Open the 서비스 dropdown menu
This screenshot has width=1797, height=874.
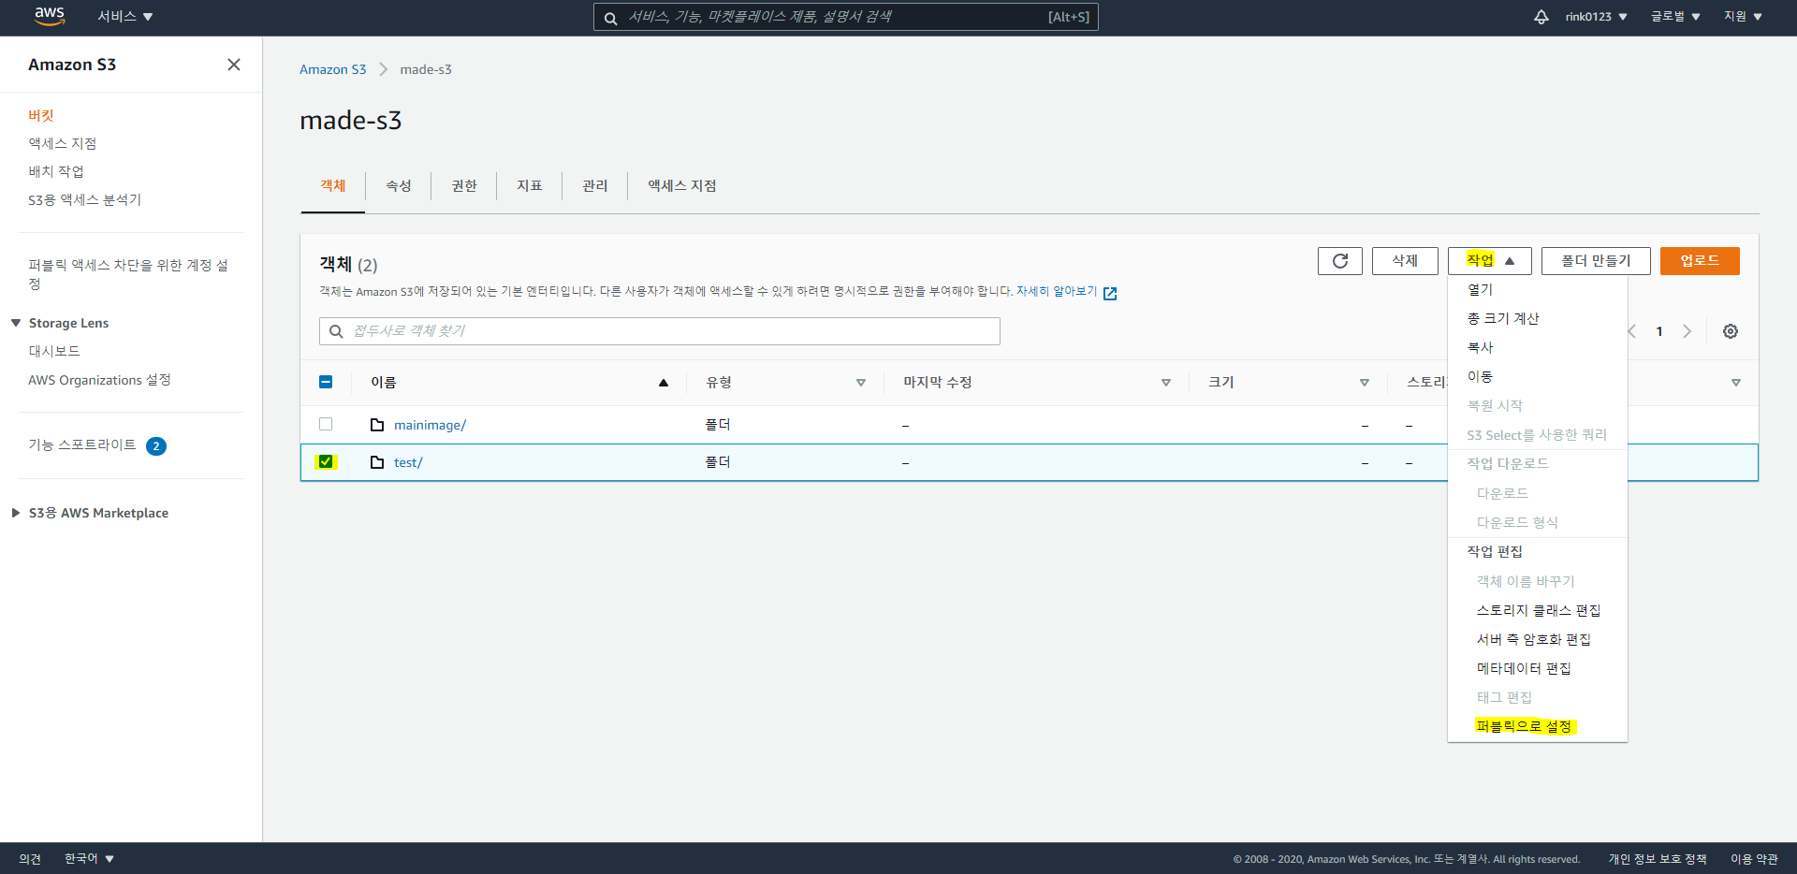125,17
